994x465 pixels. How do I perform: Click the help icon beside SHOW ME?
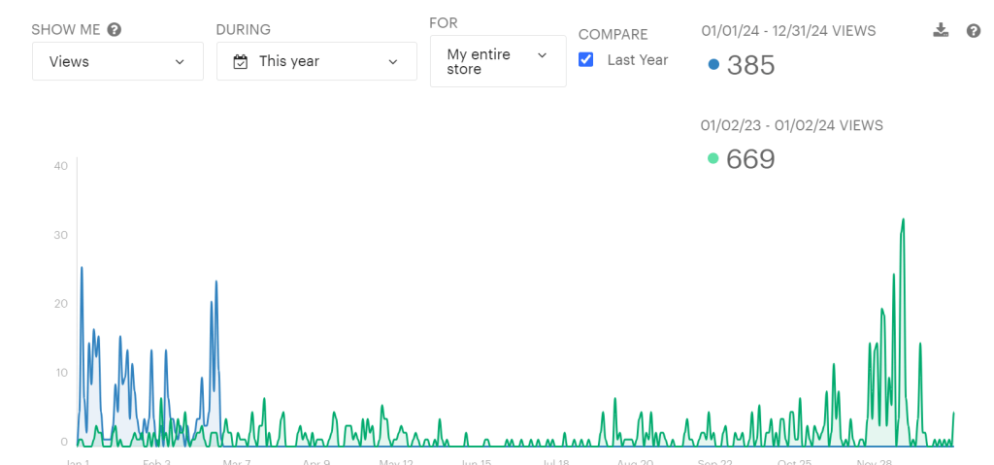pyautogui.click(x=115, y=30)
